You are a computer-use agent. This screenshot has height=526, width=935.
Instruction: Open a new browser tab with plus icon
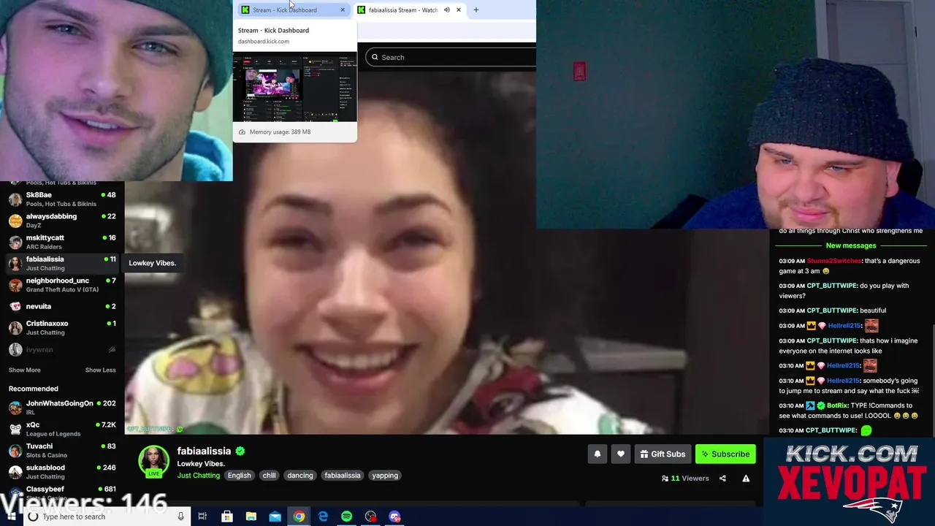pos(476,10)
